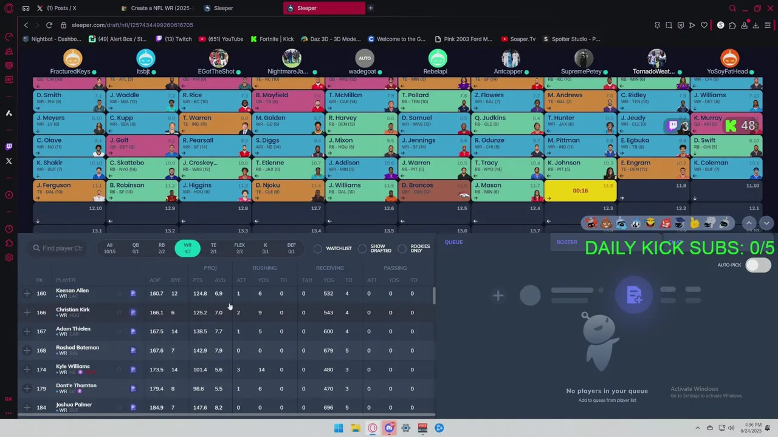Queue Keenan Allen using purple queue icon
This screenshot has height=437, width=778.
(133, 294)
